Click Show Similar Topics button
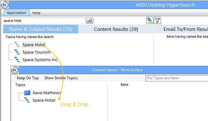This screenshot has width=208, height=121. (x=61, y=78)
